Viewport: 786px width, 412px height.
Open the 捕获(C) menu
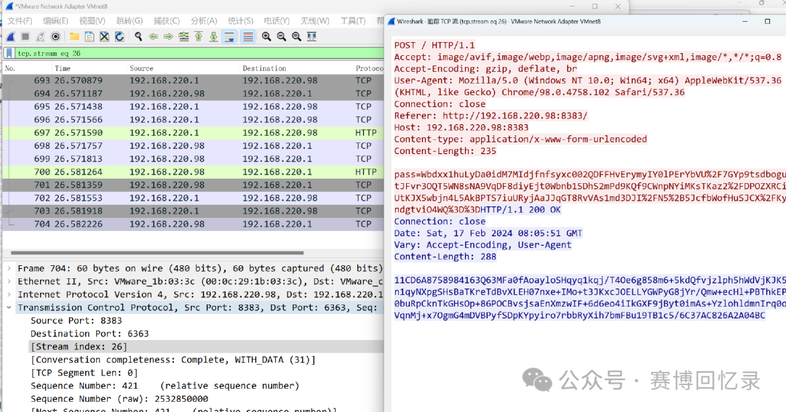tap(167, 21)
